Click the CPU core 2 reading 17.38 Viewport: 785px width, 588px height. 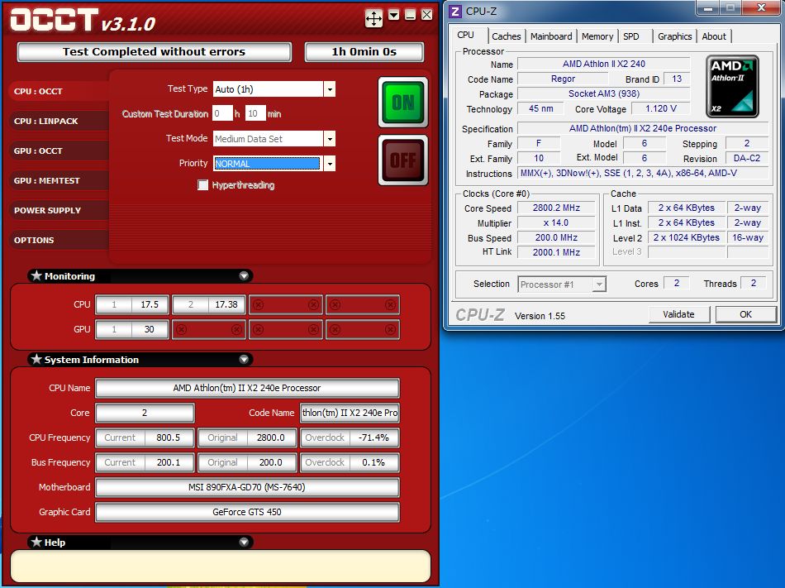[x=226, y=304]
